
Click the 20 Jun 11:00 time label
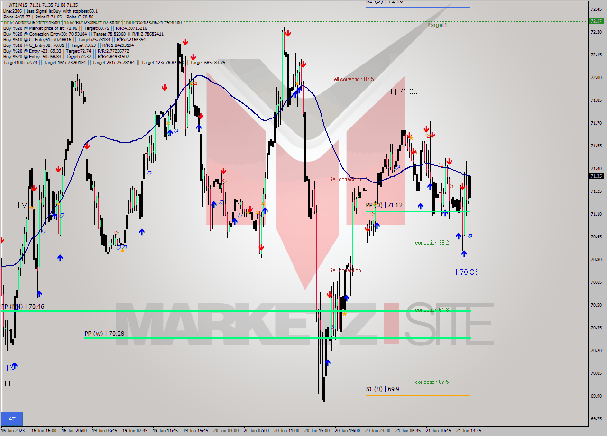[286, 431]
